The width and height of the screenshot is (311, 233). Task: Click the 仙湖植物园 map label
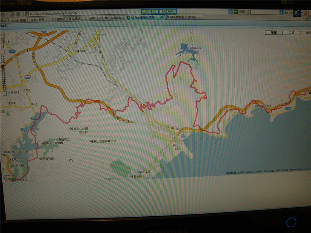click(x=46, y=158)
